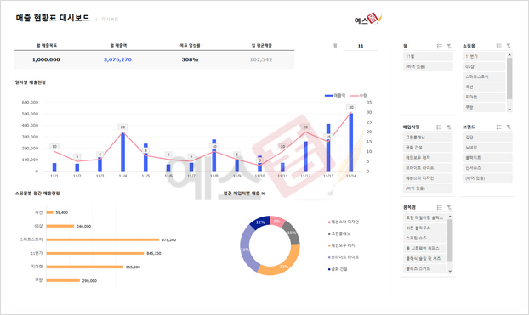Select 스프링 슈즈 in the 품목명 slicer
Image resolution: width=529 pixels, height=315 pixels.
coord(424,239)
